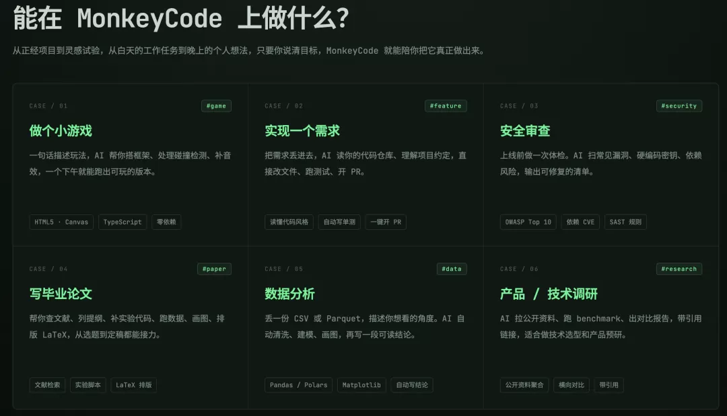Viewport: 727px width, 416px height.
Task: Click the CASE / 05 label
Action: click(284, 269)
